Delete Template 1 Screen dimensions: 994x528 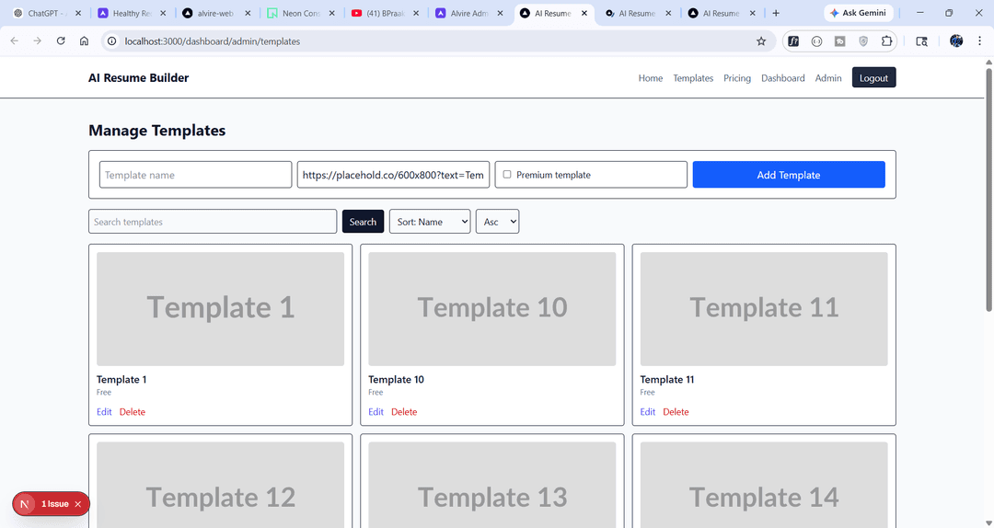point(133,412)
